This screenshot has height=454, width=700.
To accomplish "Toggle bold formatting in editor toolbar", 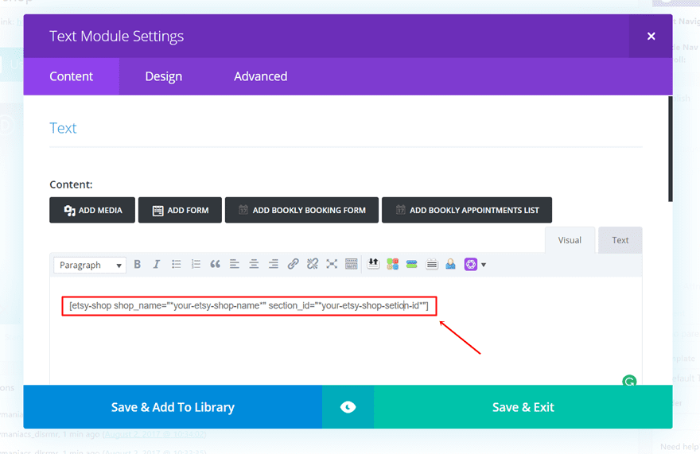I will point(138,265).
